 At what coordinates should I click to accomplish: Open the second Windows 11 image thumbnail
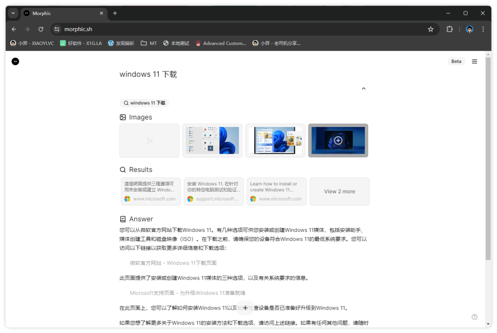point(212,140)
